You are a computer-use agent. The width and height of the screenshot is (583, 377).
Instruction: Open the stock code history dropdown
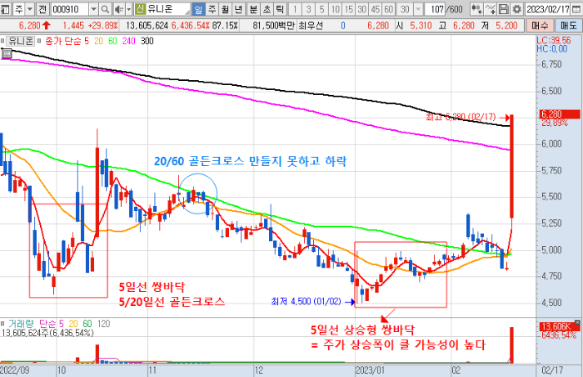pyautogui.click(x=93, y=9)
